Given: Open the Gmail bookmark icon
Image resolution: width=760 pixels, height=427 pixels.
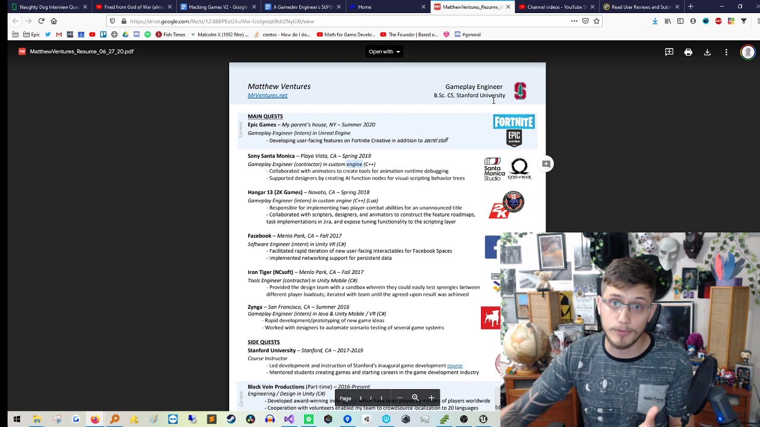Looking at the screenshot, I should [59, 34].
